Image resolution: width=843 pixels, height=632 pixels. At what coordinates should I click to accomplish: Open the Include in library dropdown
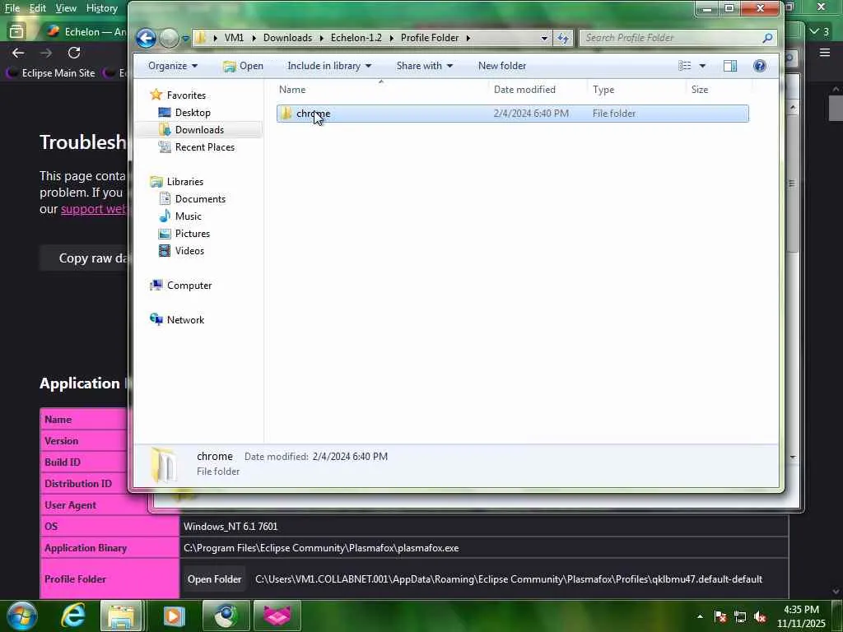(329, 66)
